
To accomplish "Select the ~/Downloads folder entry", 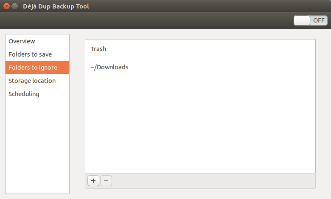I will click(x=109, y=67).
